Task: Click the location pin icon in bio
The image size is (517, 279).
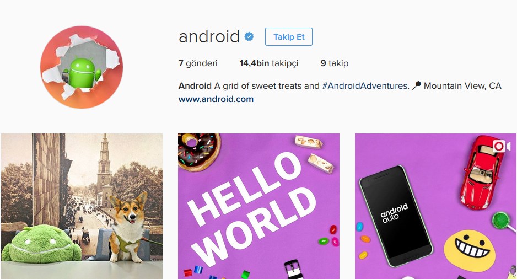Action: [417, 86]
